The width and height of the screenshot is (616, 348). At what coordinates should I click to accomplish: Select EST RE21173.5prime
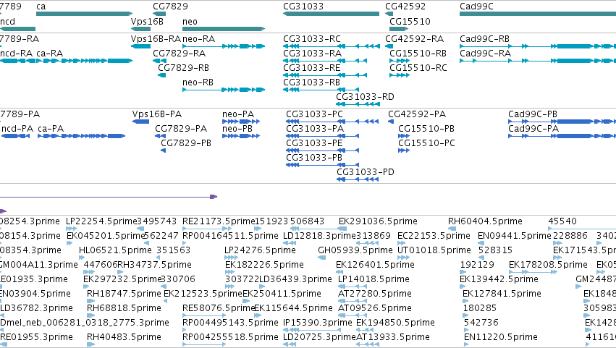pyautogui.click(x=207, y=229)
